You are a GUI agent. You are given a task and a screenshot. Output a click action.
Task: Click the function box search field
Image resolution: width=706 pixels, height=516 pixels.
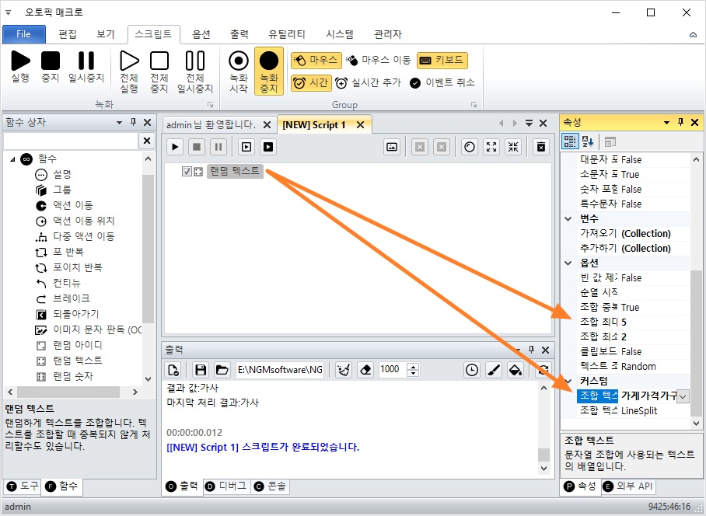(71, 141)
